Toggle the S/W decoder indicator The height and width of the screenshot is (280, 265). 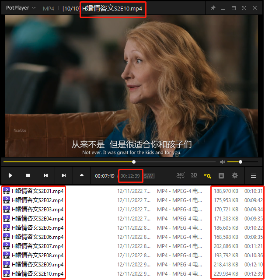click(149, 176)
